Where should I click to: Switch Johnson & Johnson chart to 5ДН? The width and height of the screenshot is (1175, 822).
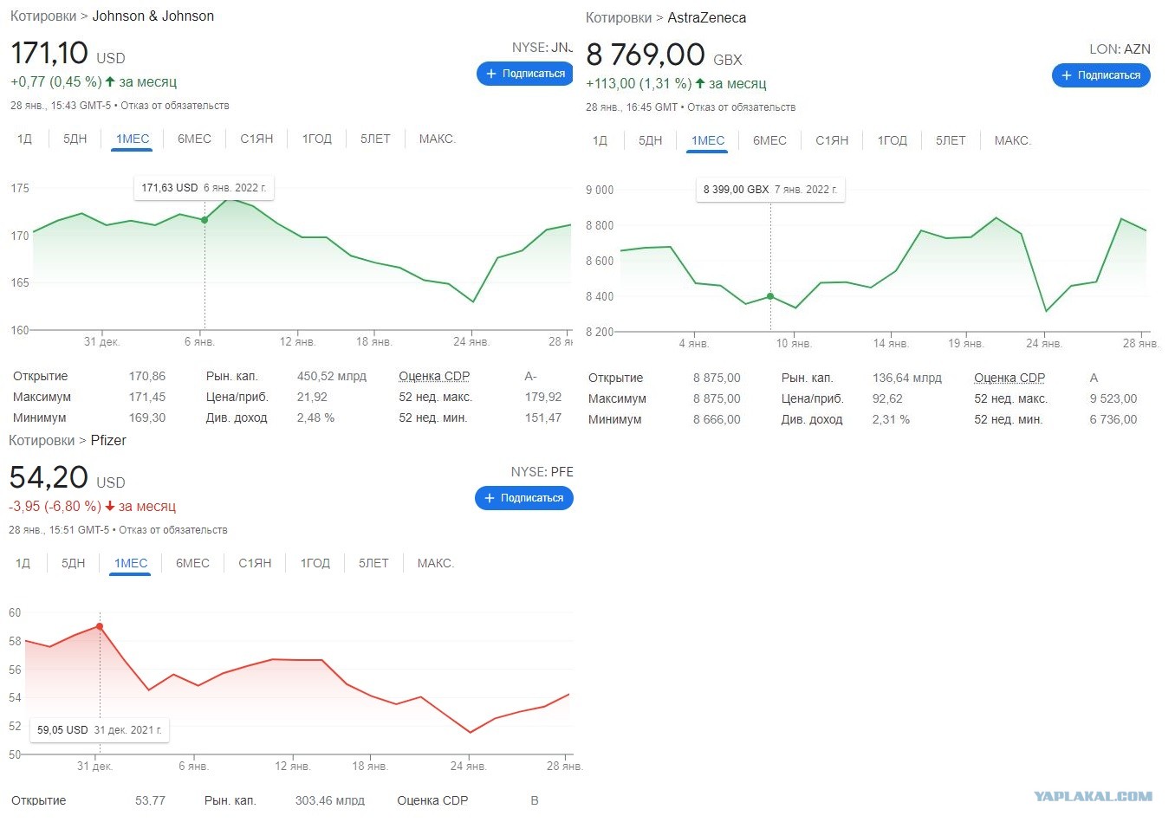(75, 139)
